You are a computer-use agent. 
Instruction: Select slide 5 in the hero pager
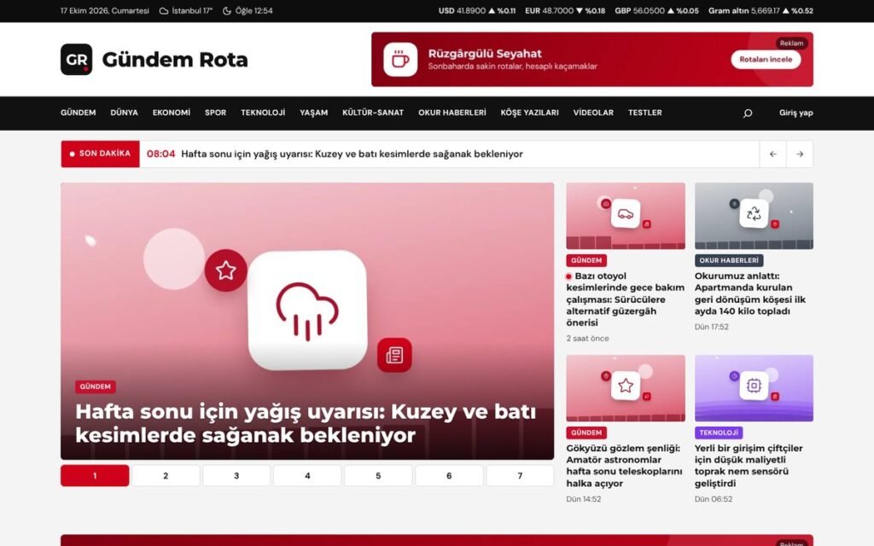tap(378, 476)
